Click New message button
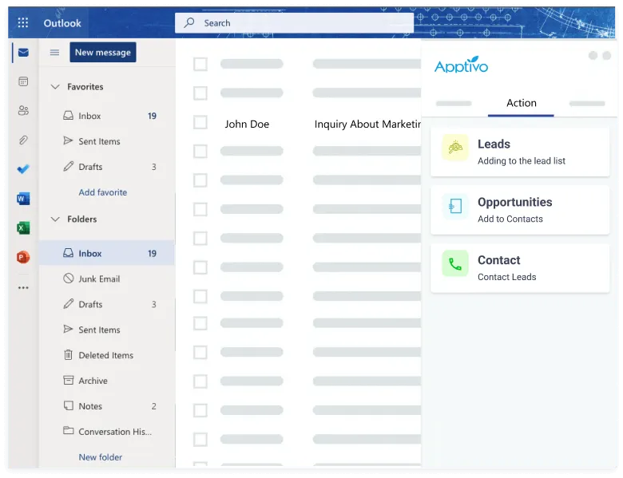The image size is (623, 478). pyautogui.click(x=103, y=53)
